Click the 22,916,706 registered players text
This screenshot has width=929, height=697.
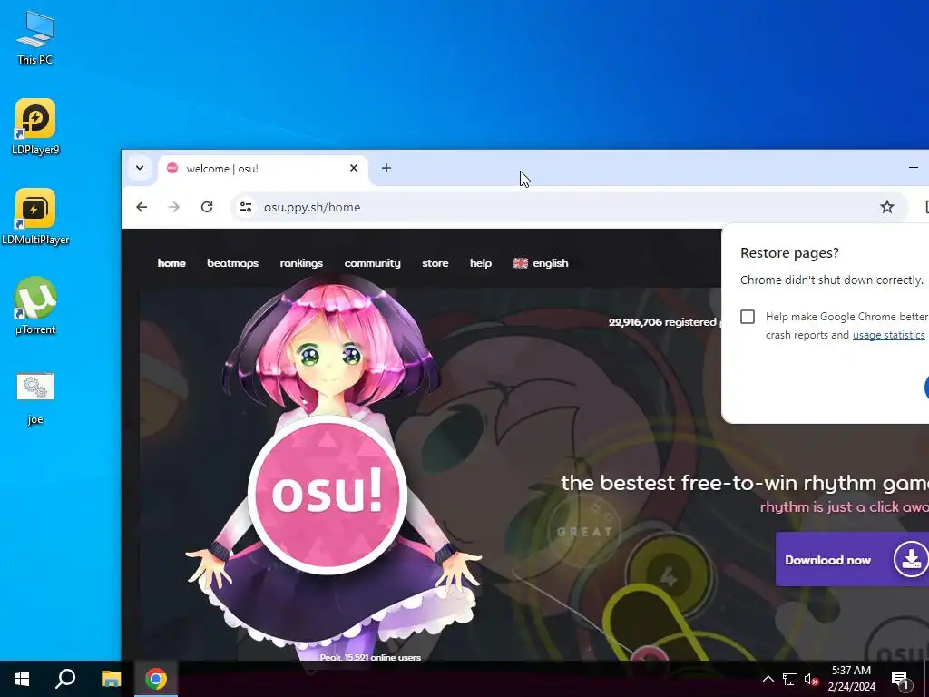(x=665, y=322)
